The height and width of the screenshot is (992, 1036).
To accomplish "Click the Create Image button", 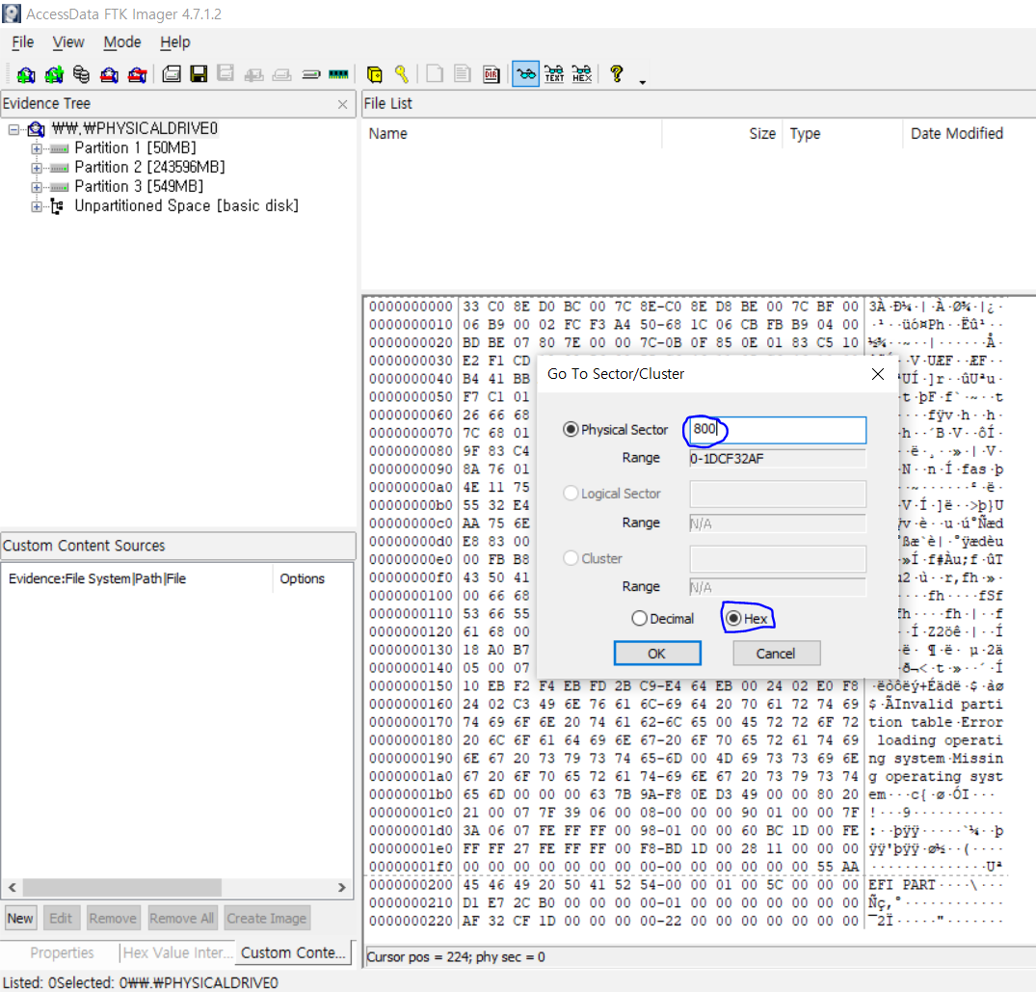I will (x=267, y=919).
